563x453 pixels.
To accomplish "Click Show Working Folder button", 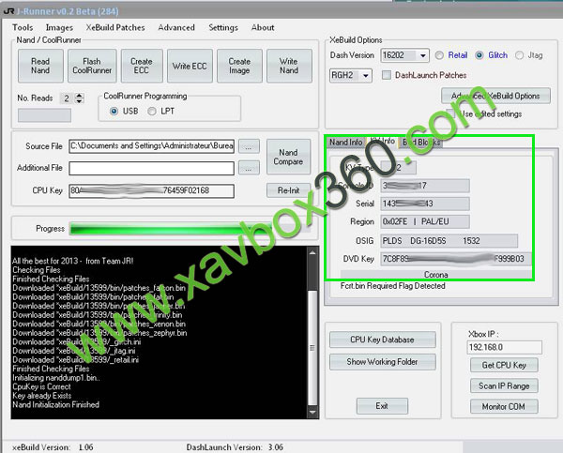I will [x=383, y=362].
